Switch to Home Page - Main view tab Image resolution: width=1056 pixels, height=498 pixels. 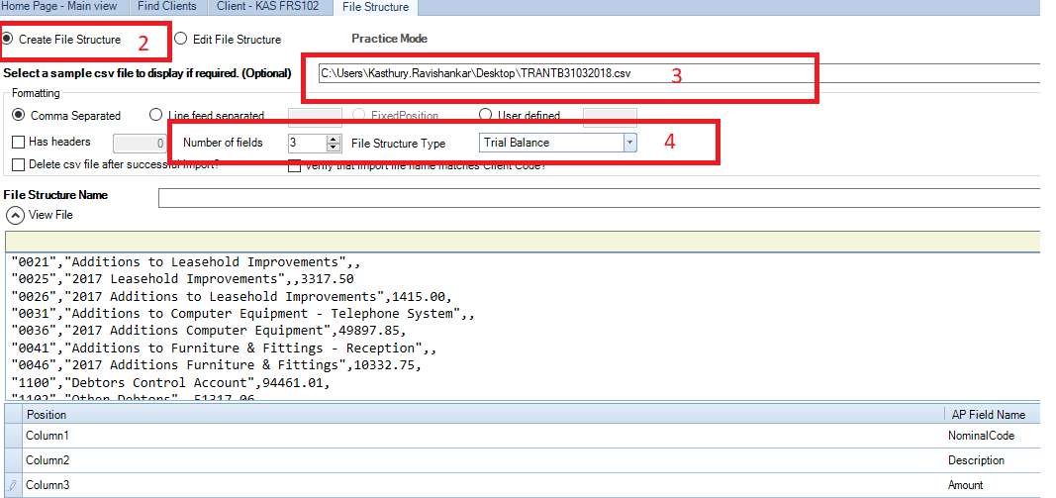(x=60, y=7)
